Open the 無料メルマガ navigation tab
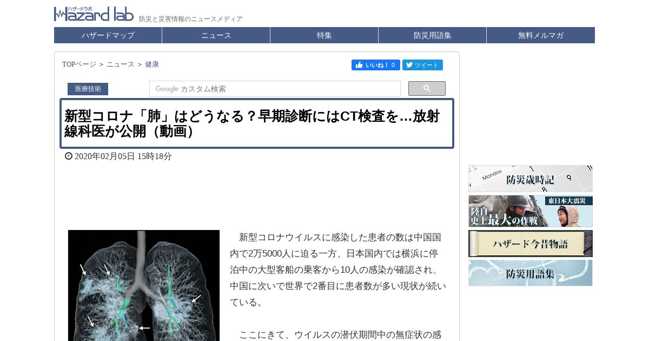This screenshot has width=649, height=341. pos(541,35)
